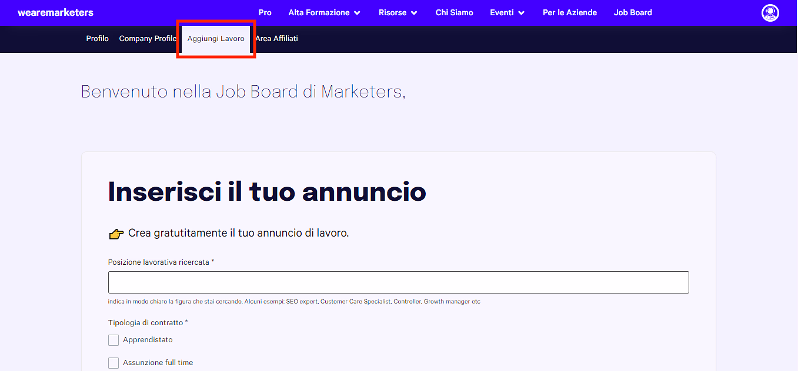Open the astronaut profile account icon
The width and height of the screenshot is (798, 371).
(x=770, y=12)
